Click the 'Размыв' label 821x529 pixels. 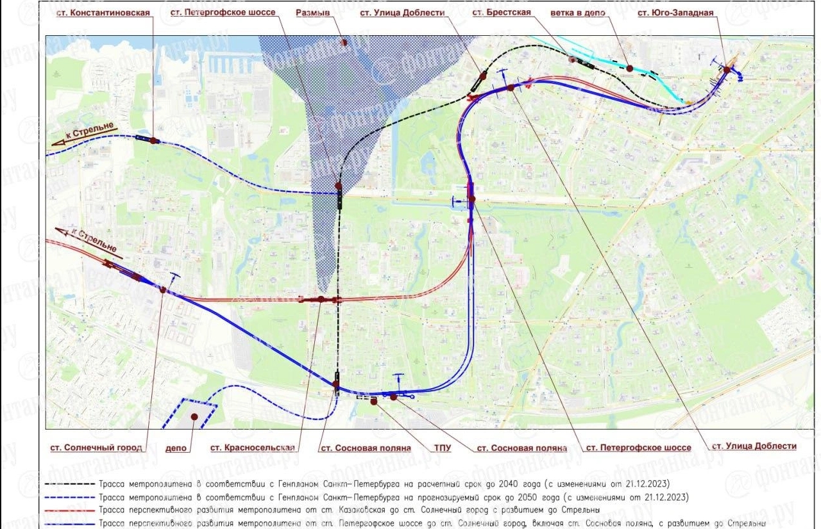312,13
